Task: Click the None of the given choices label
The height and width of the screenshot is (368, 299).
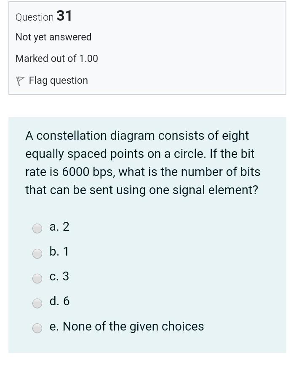Action: click(x=126, y=326)
